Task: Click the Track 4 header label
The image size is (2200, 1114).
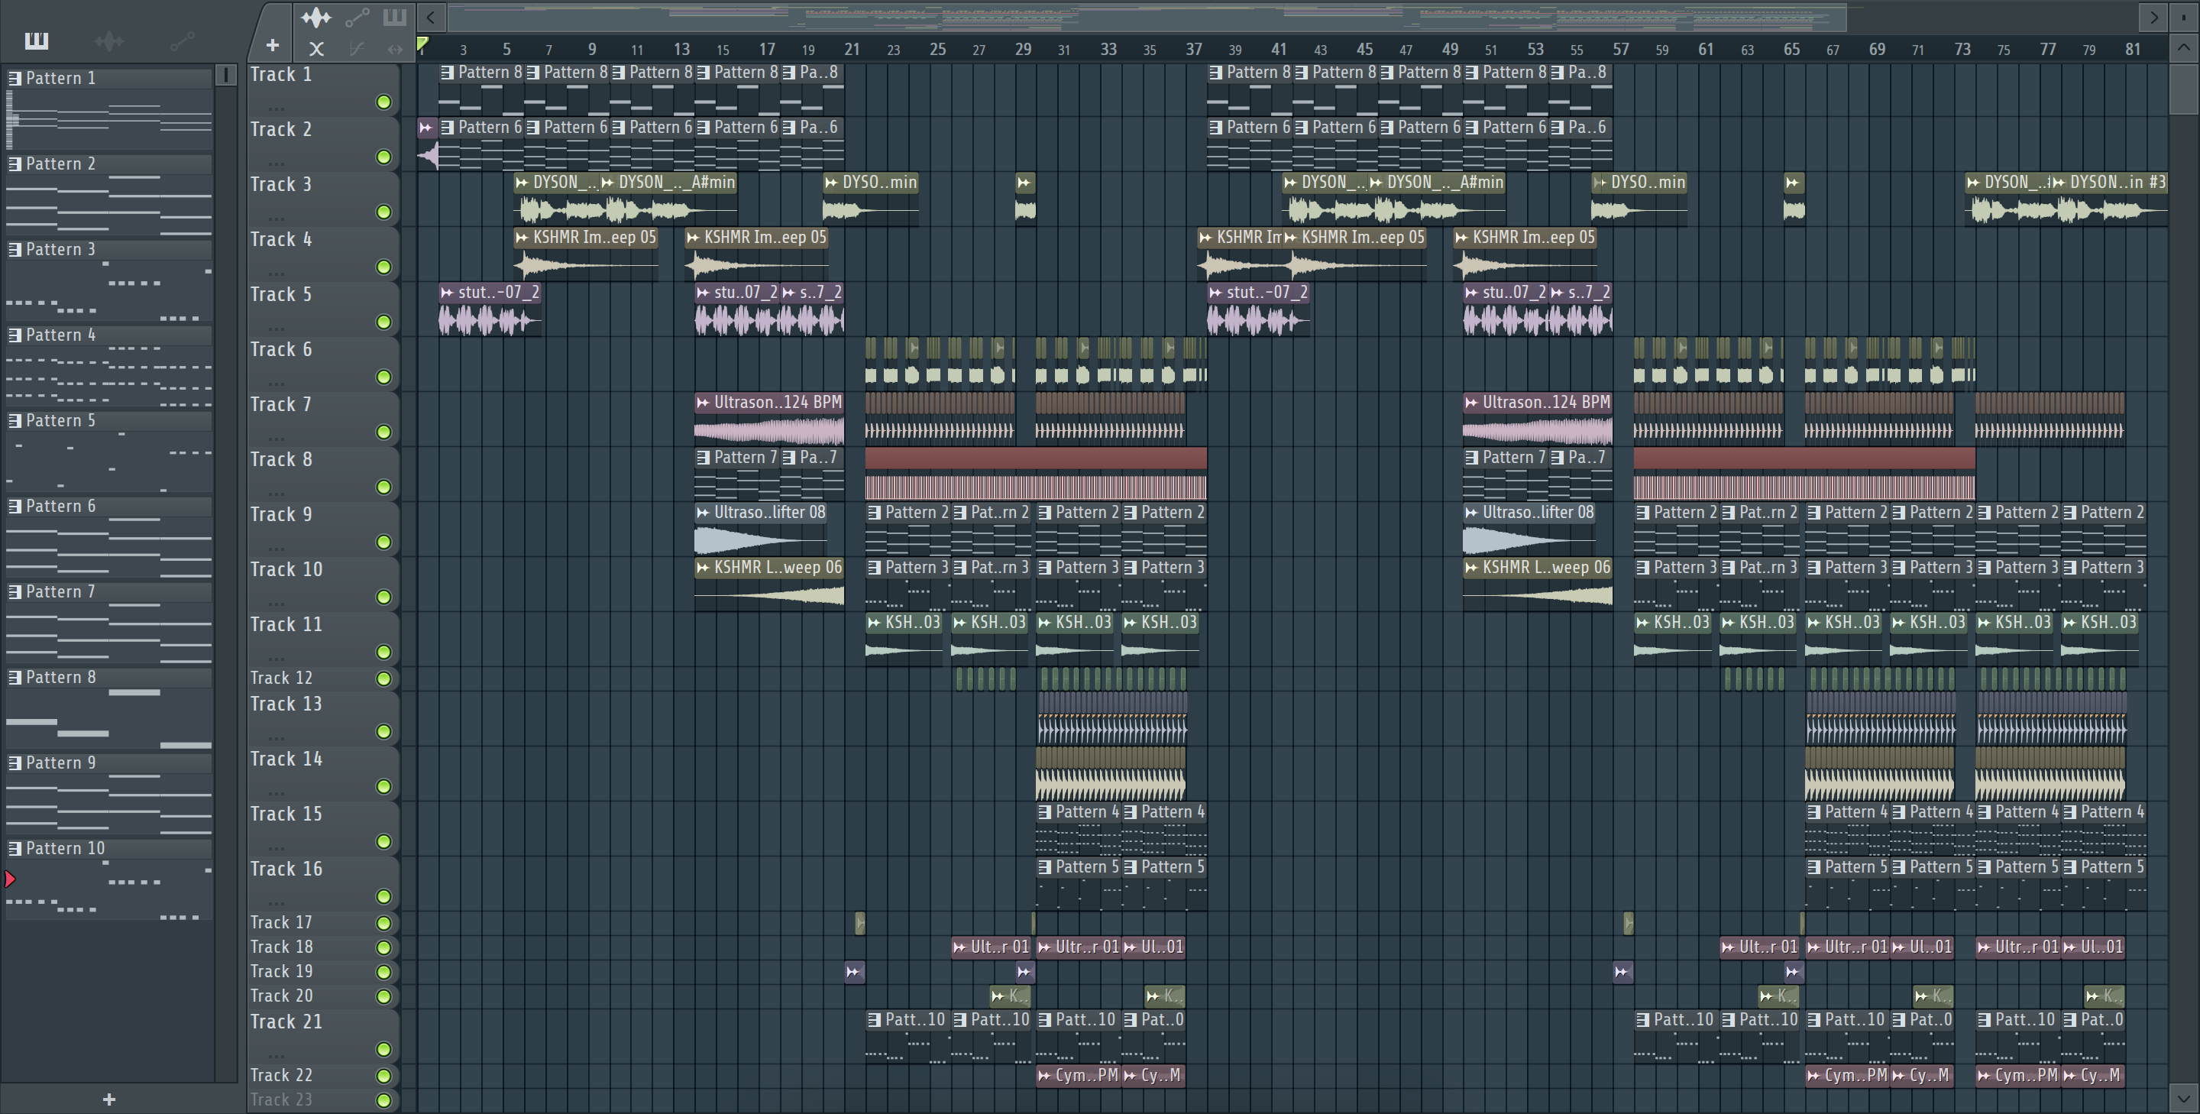Action: tap(281, 239)
